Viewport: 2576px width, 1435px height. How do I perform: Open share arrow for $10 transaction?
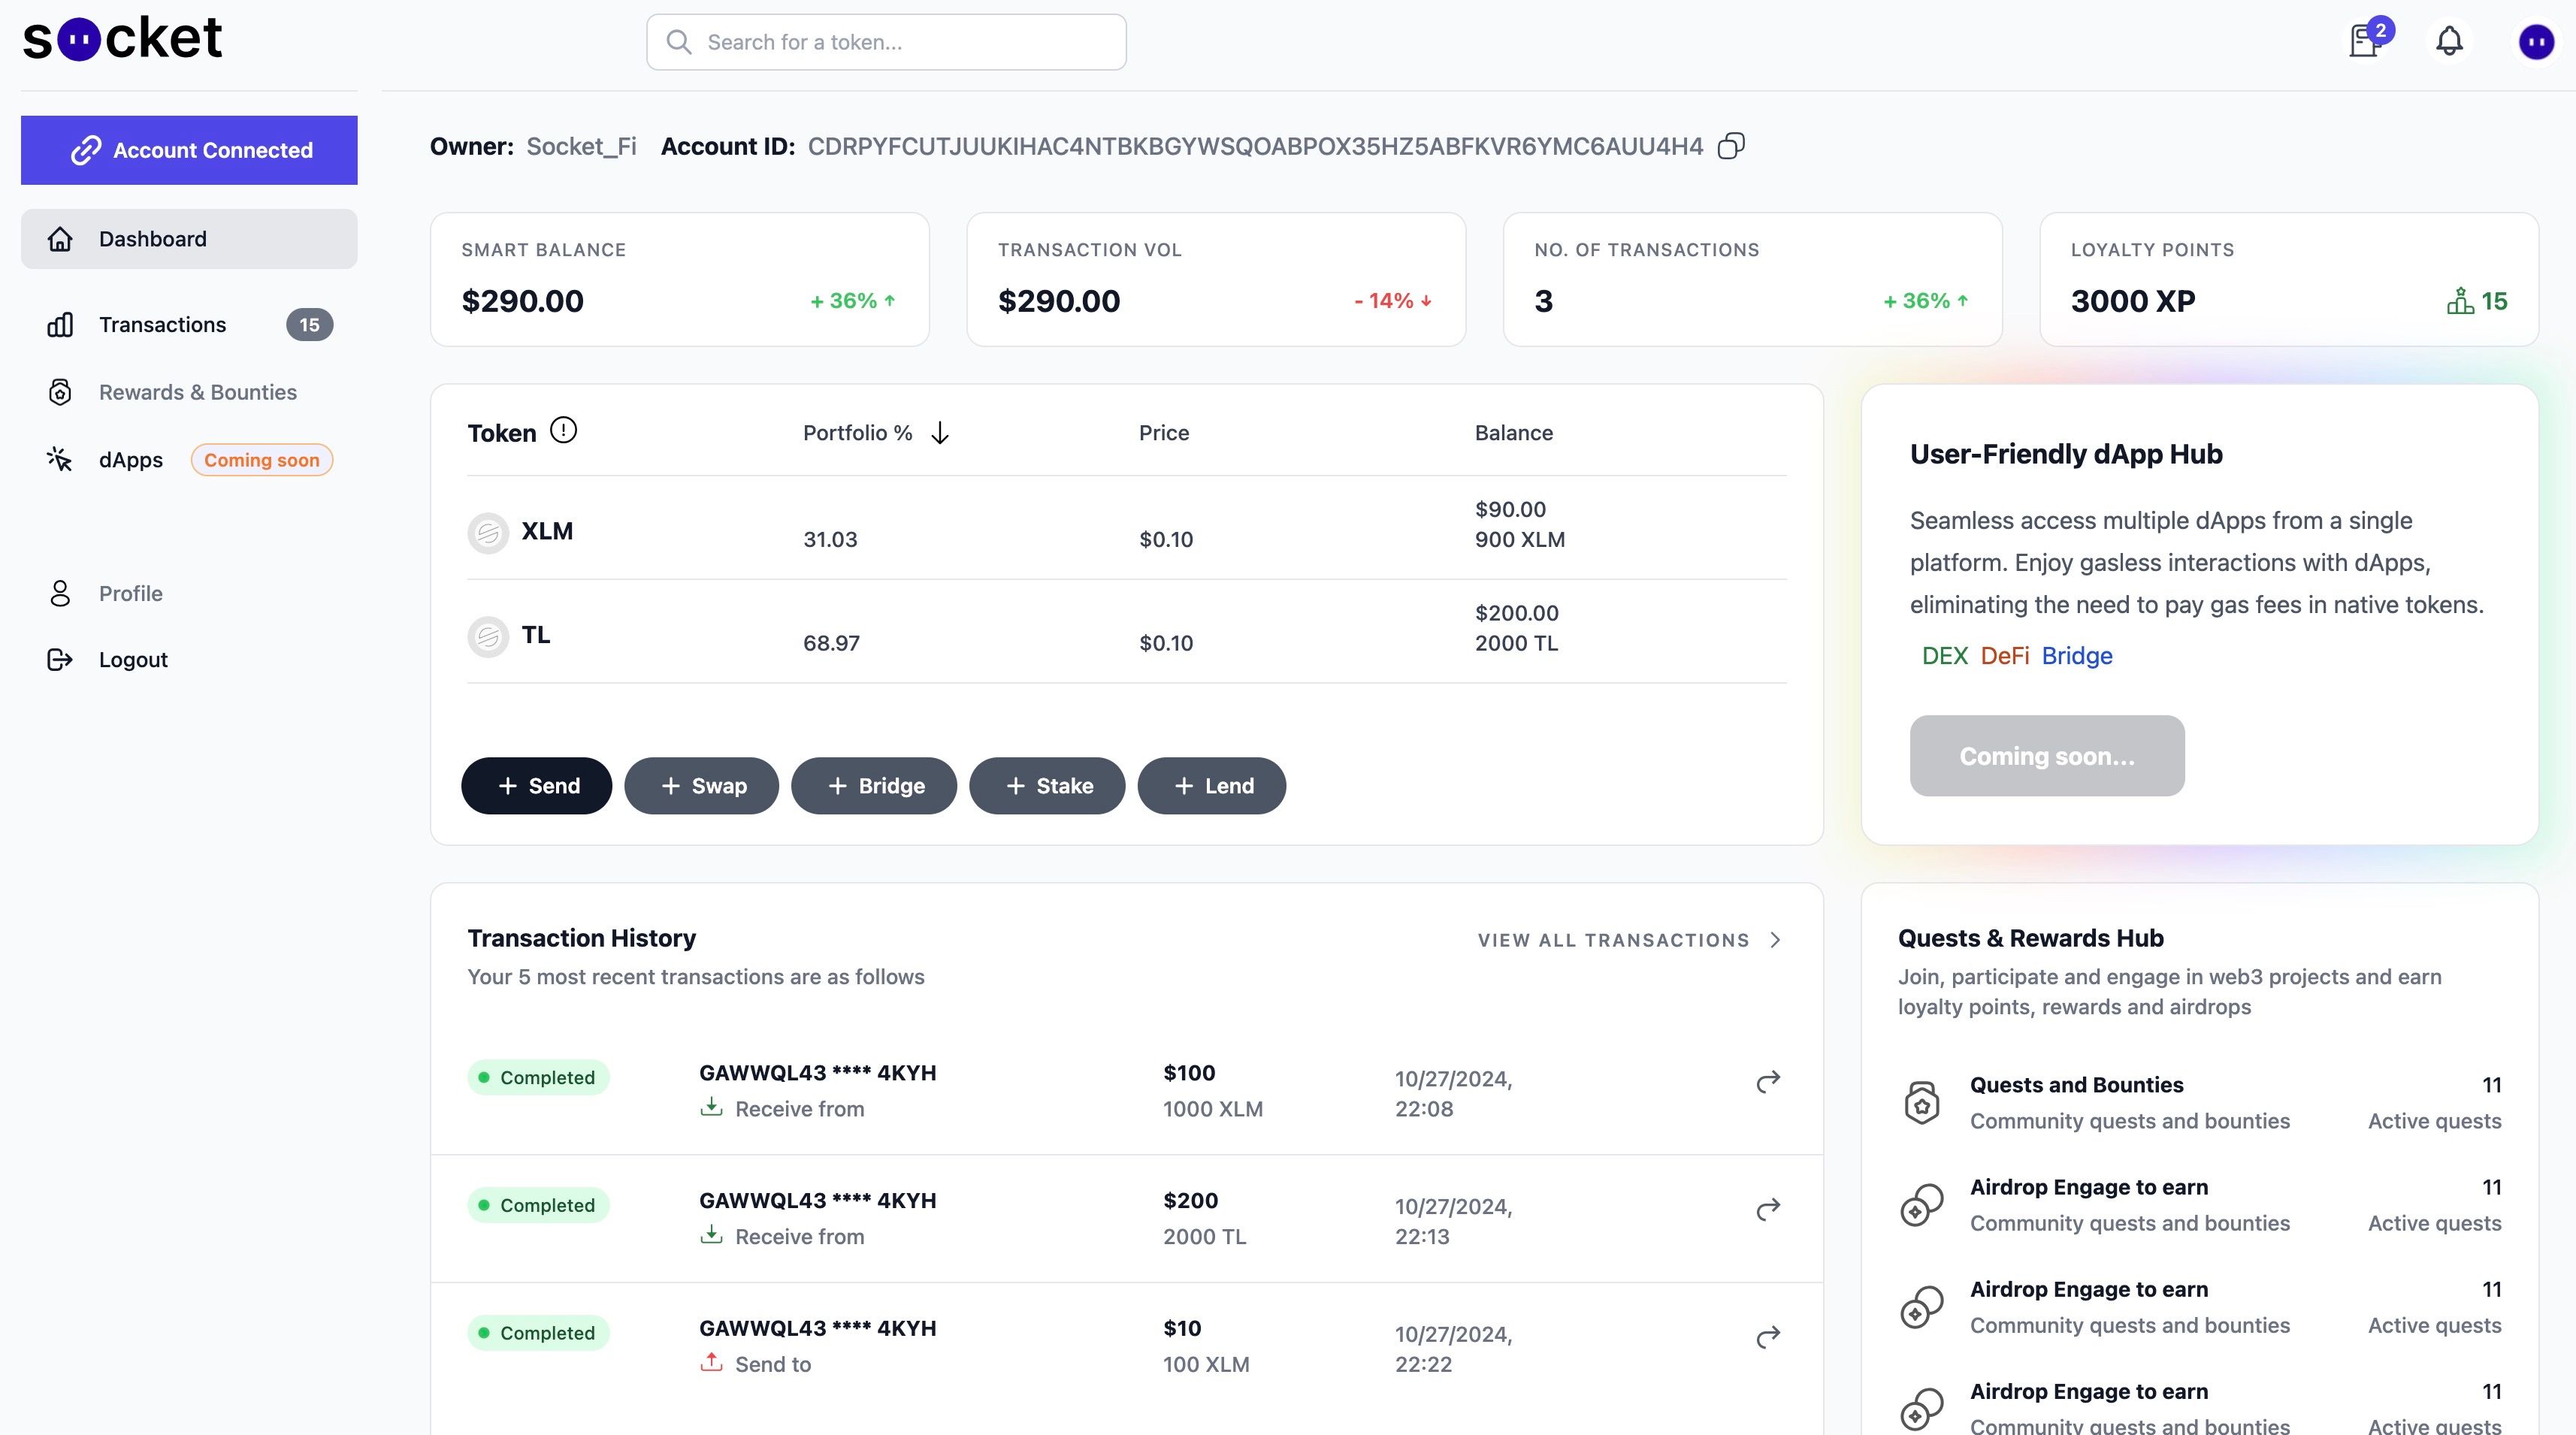coord(1768,1337)
